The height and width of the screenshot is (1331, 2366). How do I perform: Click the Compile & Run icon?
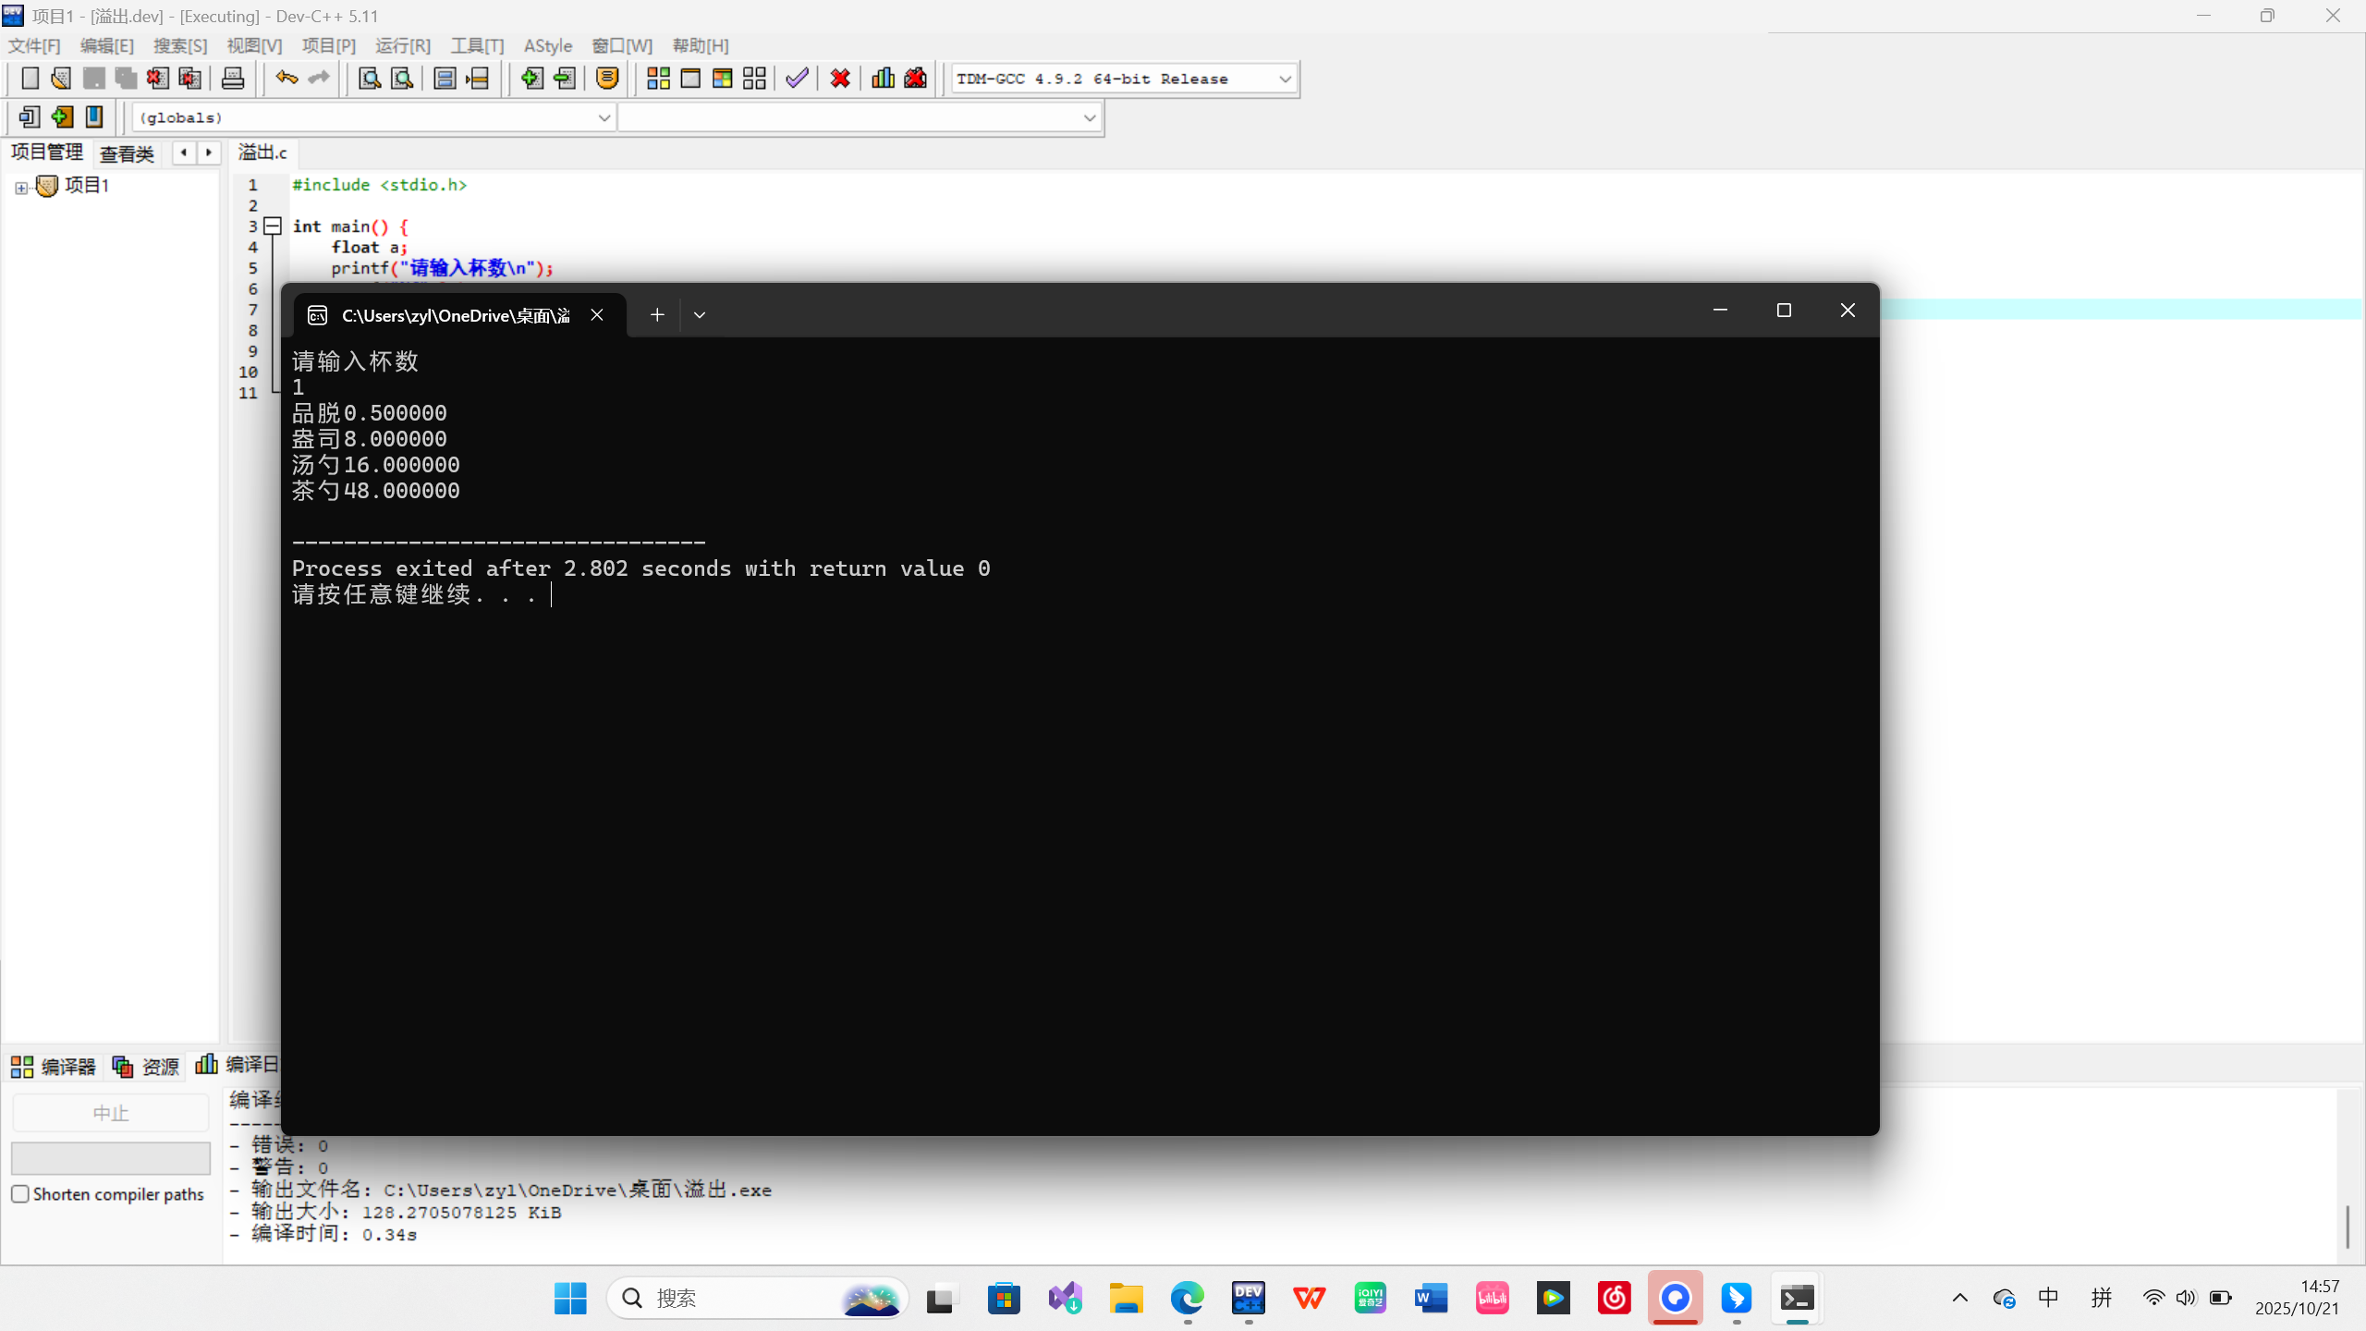coord(723,79)
